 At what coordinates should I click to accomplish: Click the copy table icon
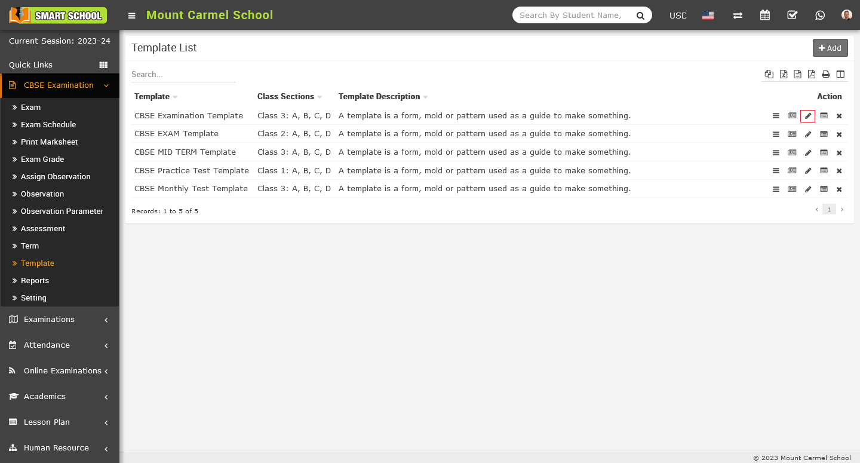pos(769,74)
